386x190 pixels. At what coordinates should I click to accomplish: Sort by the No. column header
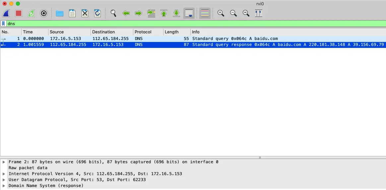point(11,32)
